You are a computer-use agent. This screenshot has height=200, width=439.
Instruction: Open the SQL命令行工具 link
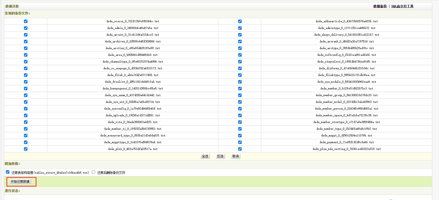402,6
